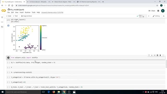Select the X,Y = shuffle code cell
Image resolution: width=167 pixels, height=94 pixels.
click(86, 63)
